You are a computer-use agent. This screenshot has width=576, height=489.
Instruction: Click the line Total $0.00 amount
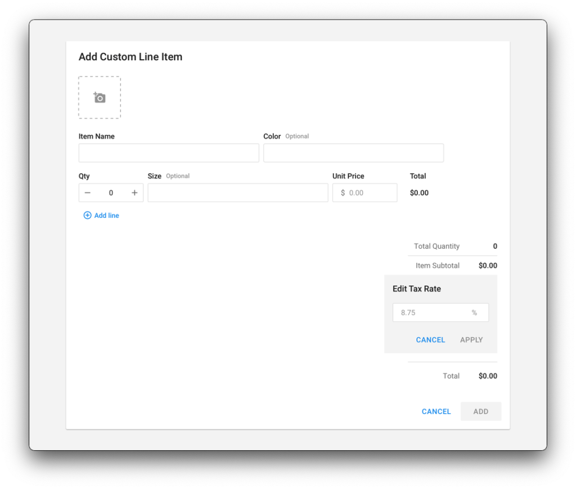(x=419, y=193)
